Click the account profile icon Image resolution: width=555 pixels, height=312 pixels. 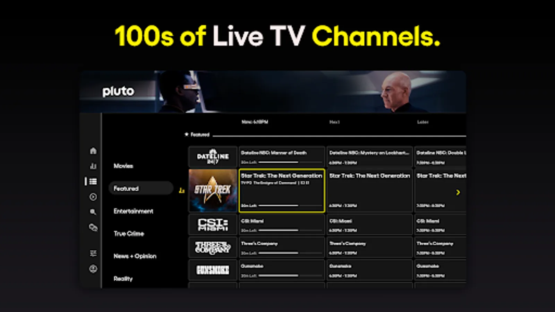93,269
